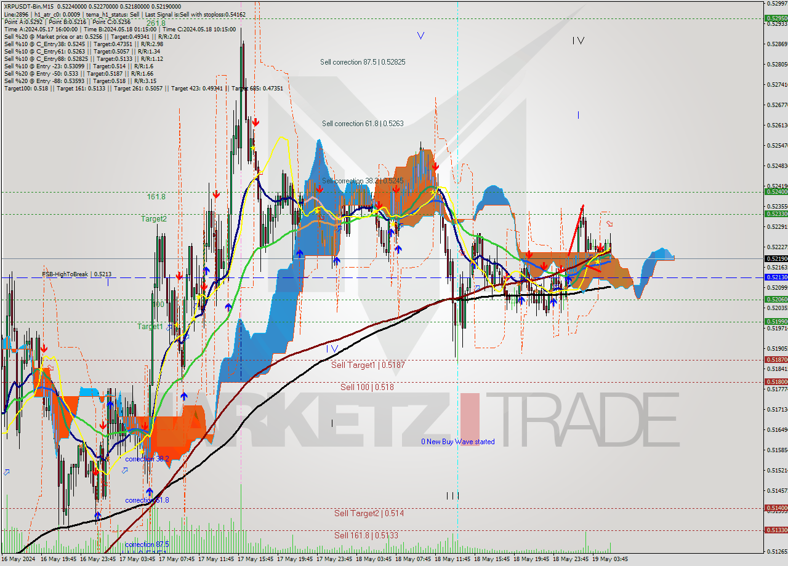Click the 'Sell correction 38.2 | 0.5245' label
This screenshot has height=566, width=788.
(x=363, y=181)
